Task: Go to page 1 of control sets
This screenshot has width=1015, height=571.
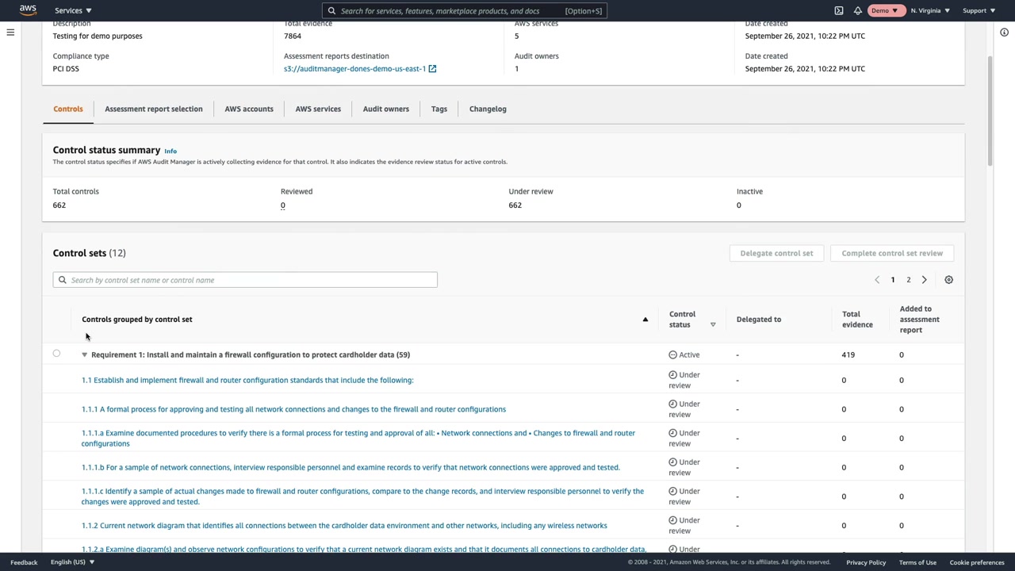Action: [x=893, y=280]
